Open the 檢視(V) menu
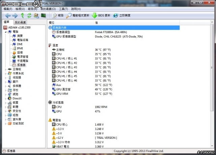216x155 pixels. (20, 9)
